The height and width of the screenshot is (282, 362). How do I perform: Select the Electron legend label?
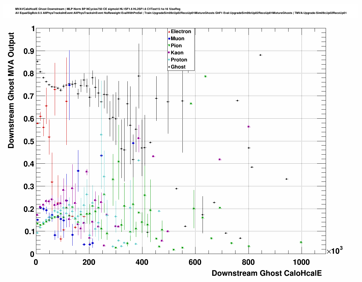click(181, 31)
